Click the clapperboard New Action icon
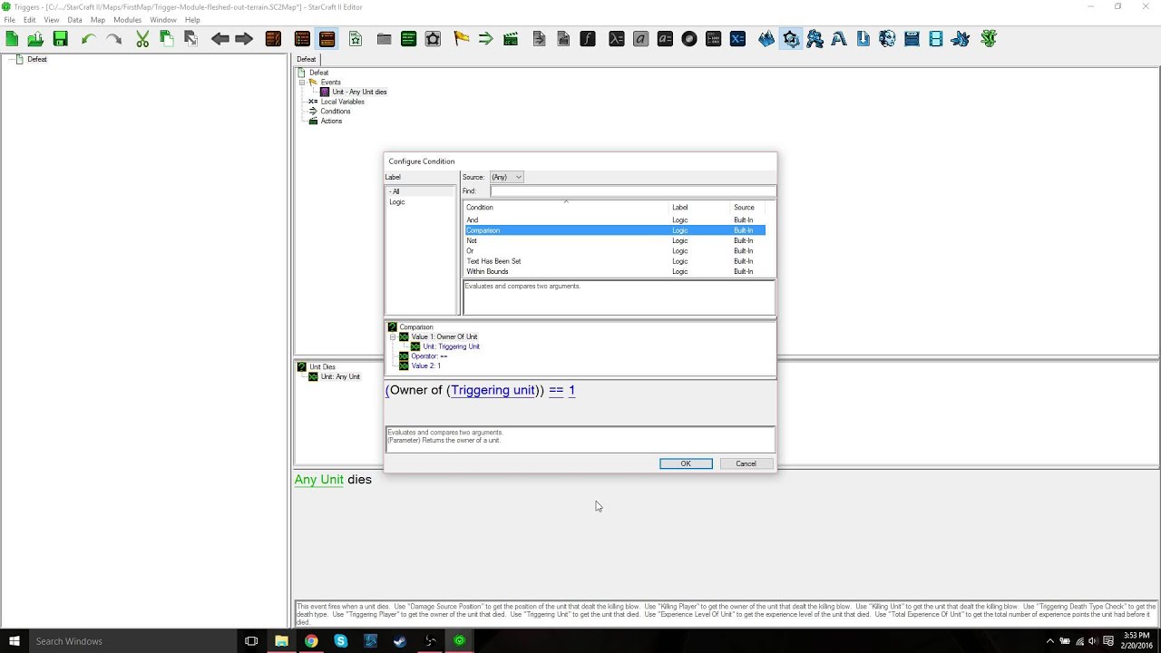The image size is (1161, 653). 511,39
